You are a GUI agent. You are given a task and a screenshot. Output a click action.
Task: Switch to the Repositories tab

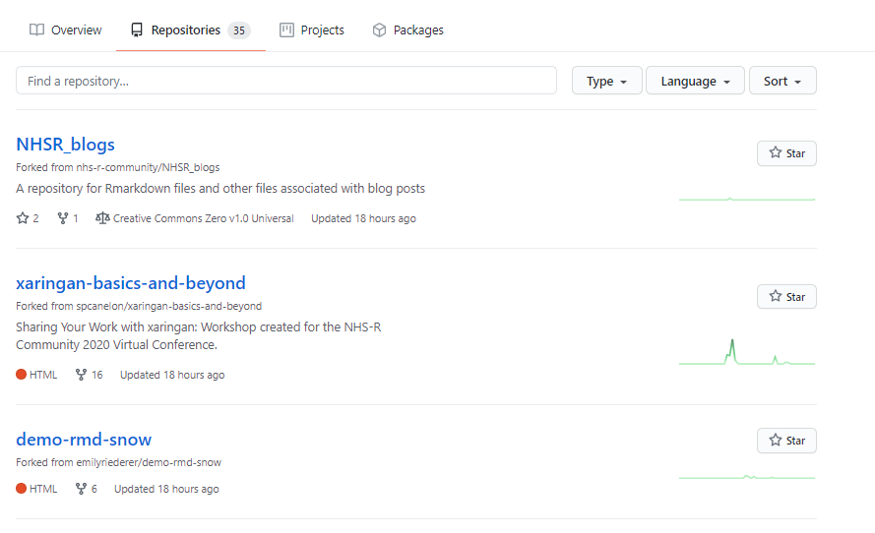coord(190,30)
